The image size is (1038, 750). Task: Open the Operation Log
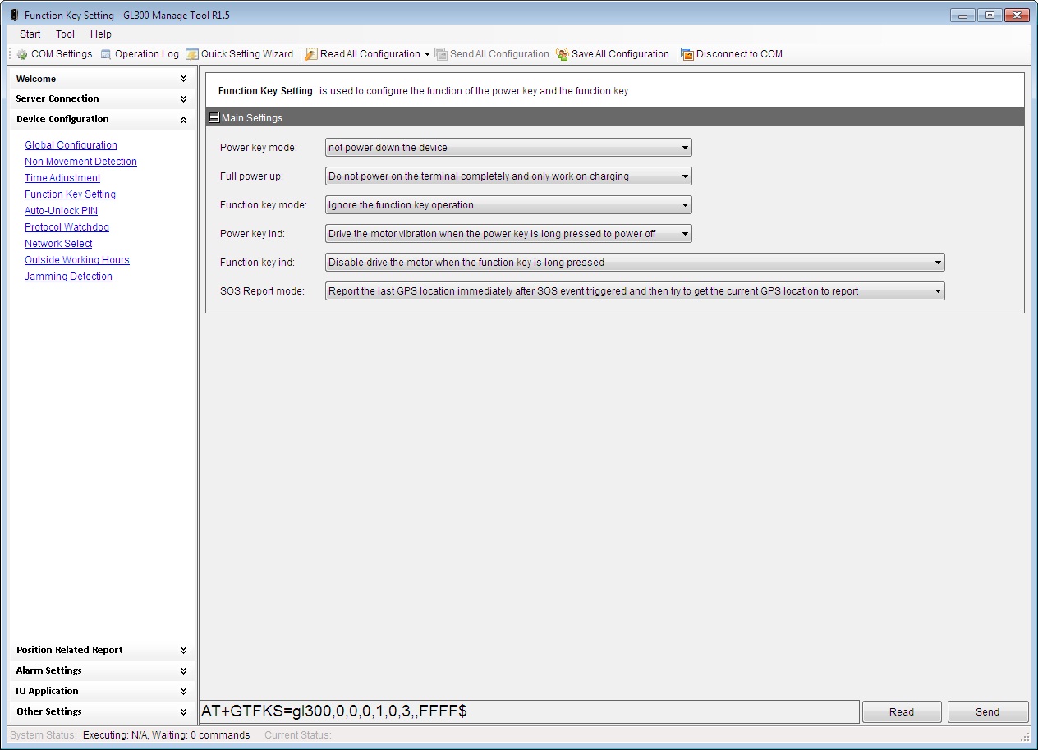(140, 54)
